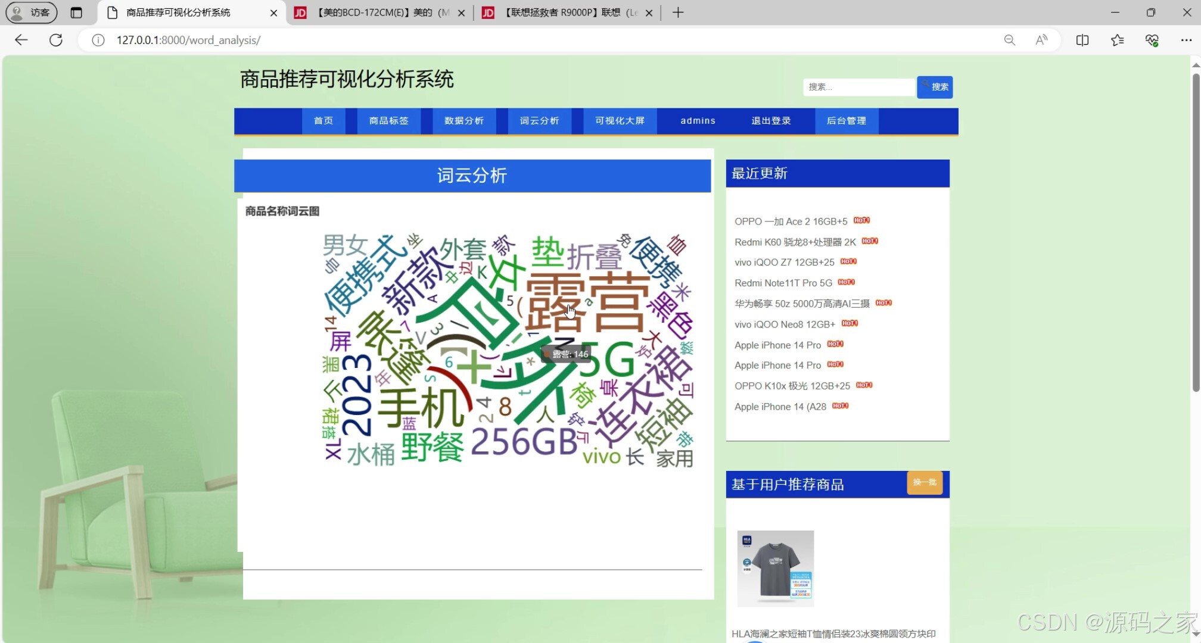Click the 退出登录 nav item

point(771,121)
